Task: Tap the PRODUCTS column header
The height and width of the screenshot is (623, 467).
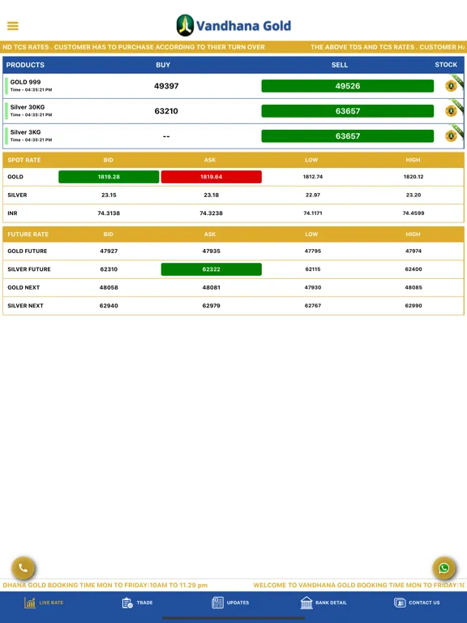Action: 25,65
